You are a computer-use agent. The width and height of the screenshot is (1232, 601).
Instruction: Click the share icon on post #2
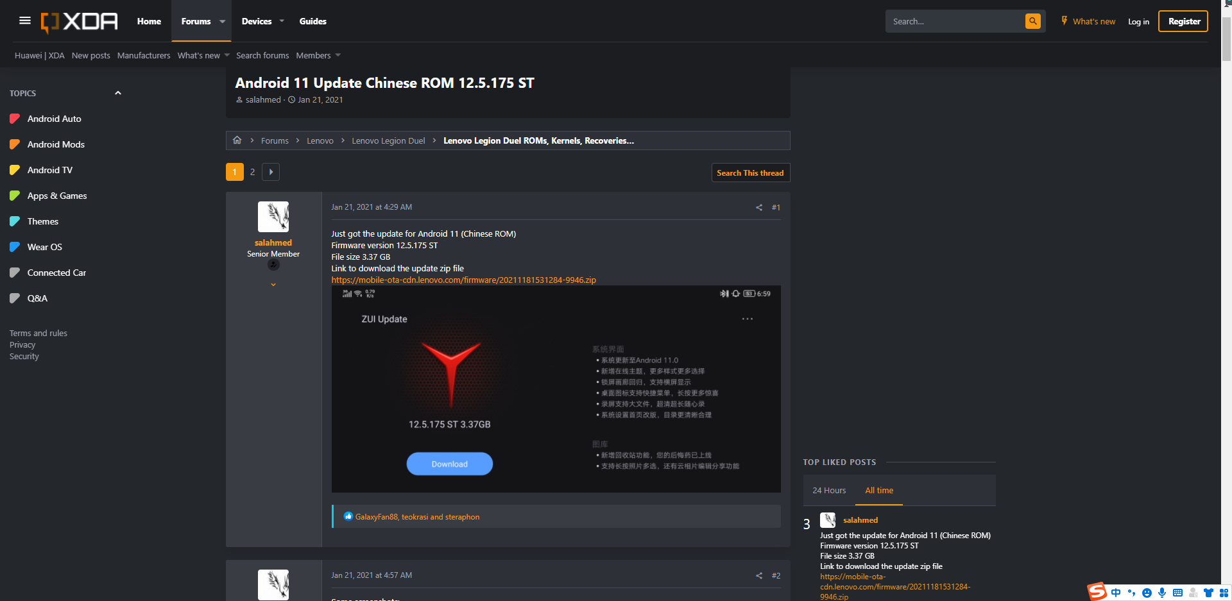pos(759,575)
